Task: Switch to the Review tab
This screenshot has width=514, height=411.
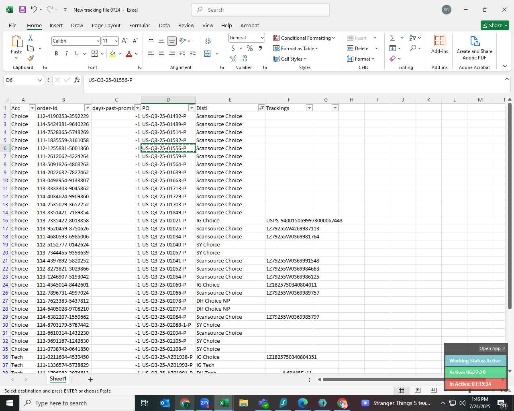Action: tap(186, 25)
